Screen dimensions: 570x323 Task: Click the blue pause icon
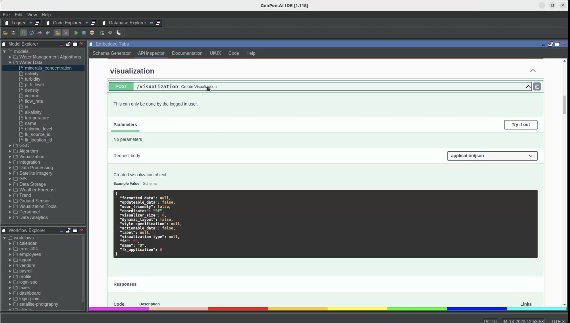point(84,33)
